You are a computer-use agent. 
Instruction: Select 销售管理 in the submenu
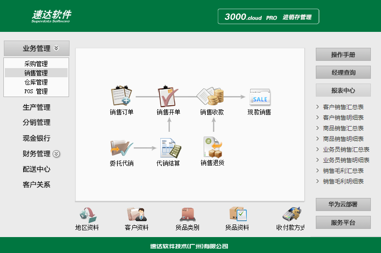click(36, 73)
